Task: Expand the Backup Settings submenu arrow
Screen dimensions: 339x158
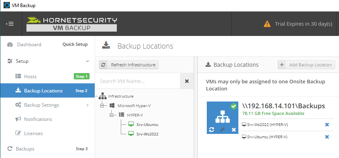Action: [88, 105]
